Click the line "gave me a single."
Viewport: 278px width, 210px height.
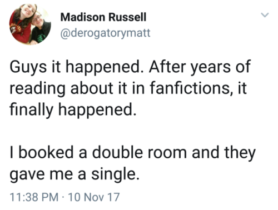[x=75, y=174]
